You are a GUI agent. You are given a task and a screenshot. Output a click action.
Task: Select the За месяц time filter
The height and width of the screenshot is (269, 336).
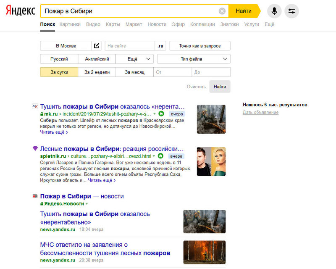pos(134,72)
